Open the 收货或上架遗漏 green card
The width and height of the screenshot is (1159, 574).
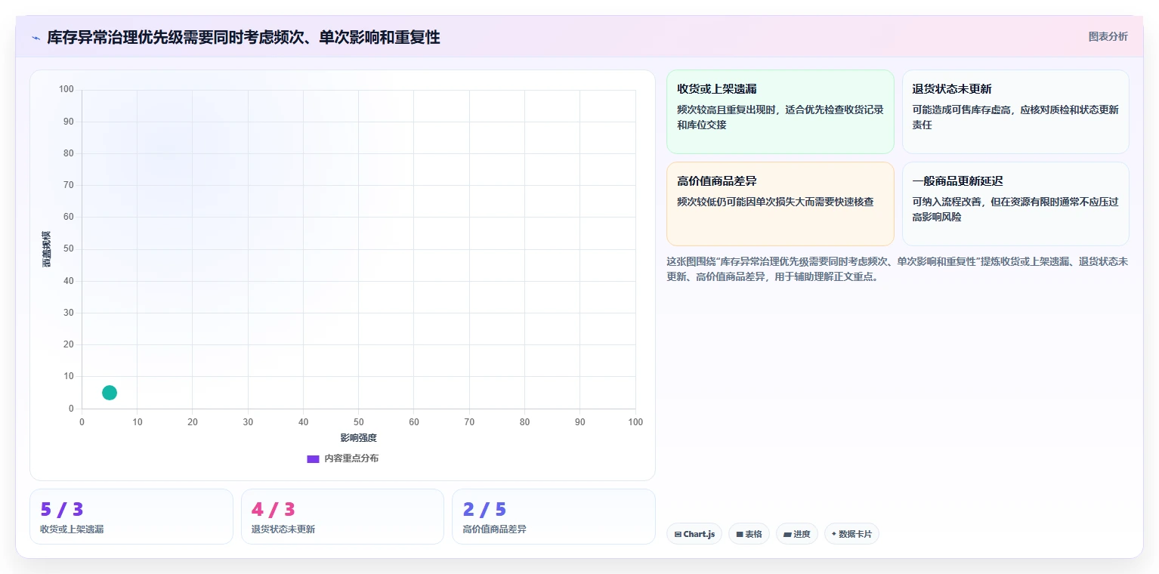point(780,112)
